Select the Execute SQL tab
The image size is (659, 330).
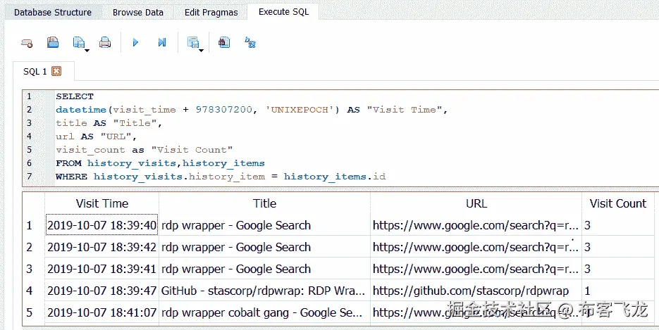click(x=284, y=12)
